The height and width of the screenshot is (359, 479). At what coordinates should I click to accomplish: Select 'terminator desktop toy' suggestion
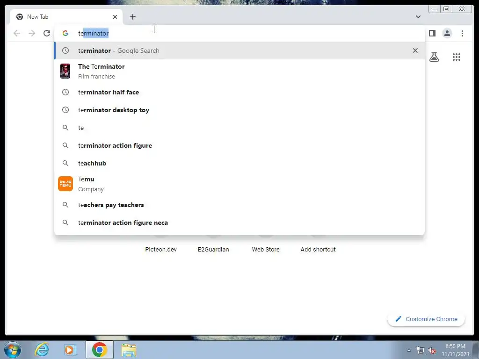pos(239,110)
